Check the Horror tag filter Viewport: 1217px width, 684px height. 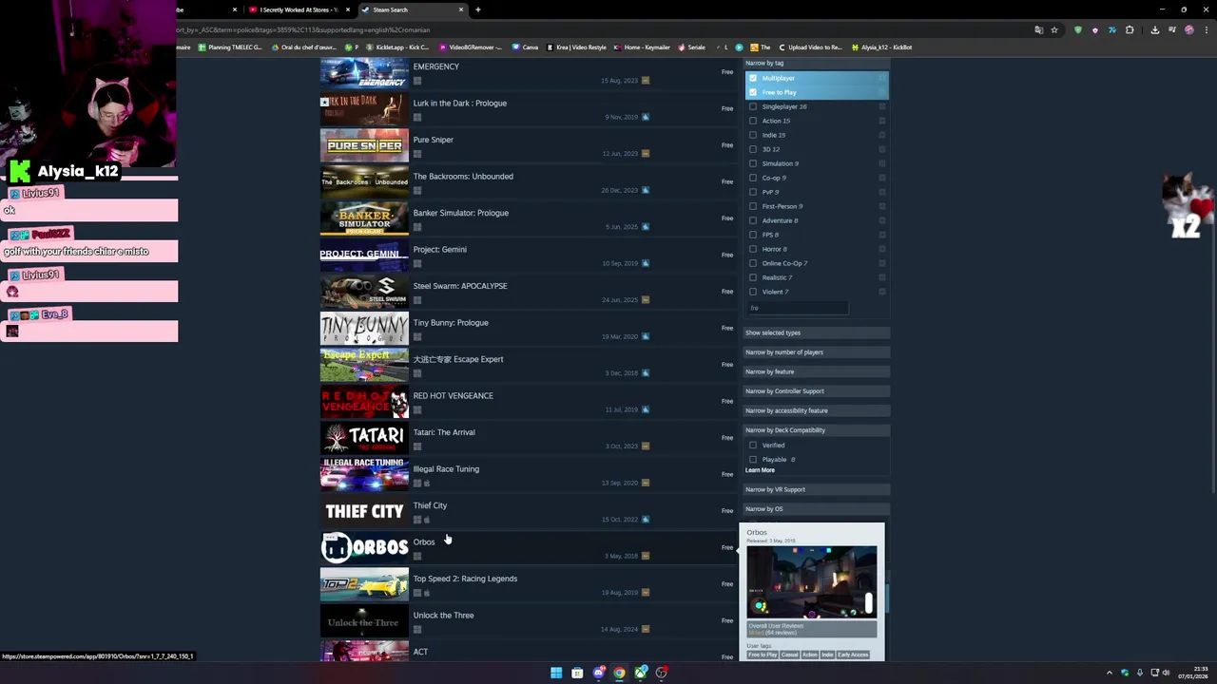(x=753, y=249)
